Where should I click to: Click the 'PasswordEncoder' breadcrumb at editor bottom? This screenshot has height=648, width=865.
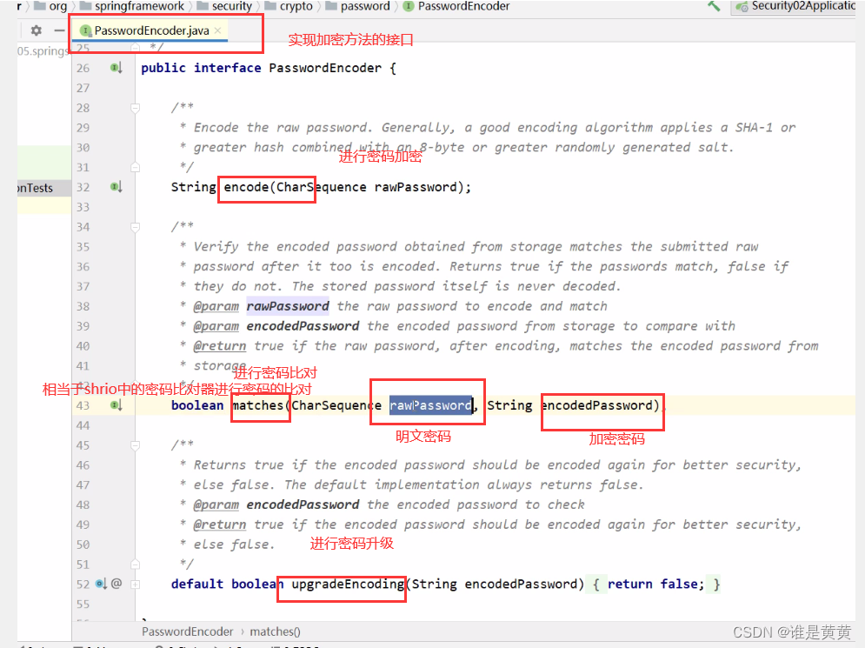tap(188, 631)
